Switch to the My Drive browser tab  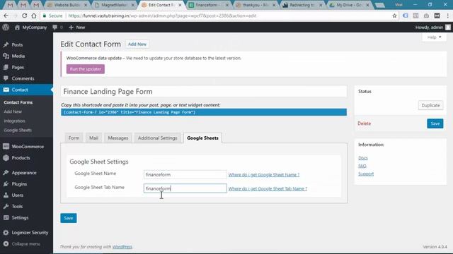pos(349,5)
